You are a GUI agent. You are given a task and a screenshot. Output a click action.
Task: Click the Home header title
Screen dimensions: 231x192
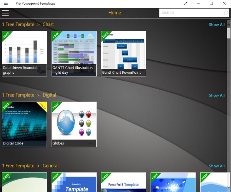pos(115,13)
